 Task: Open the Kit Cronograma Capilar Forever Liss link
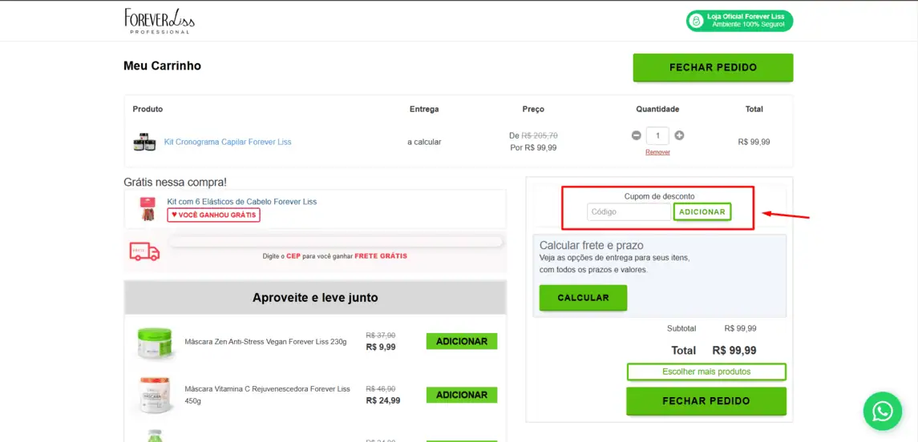[228, 142]
